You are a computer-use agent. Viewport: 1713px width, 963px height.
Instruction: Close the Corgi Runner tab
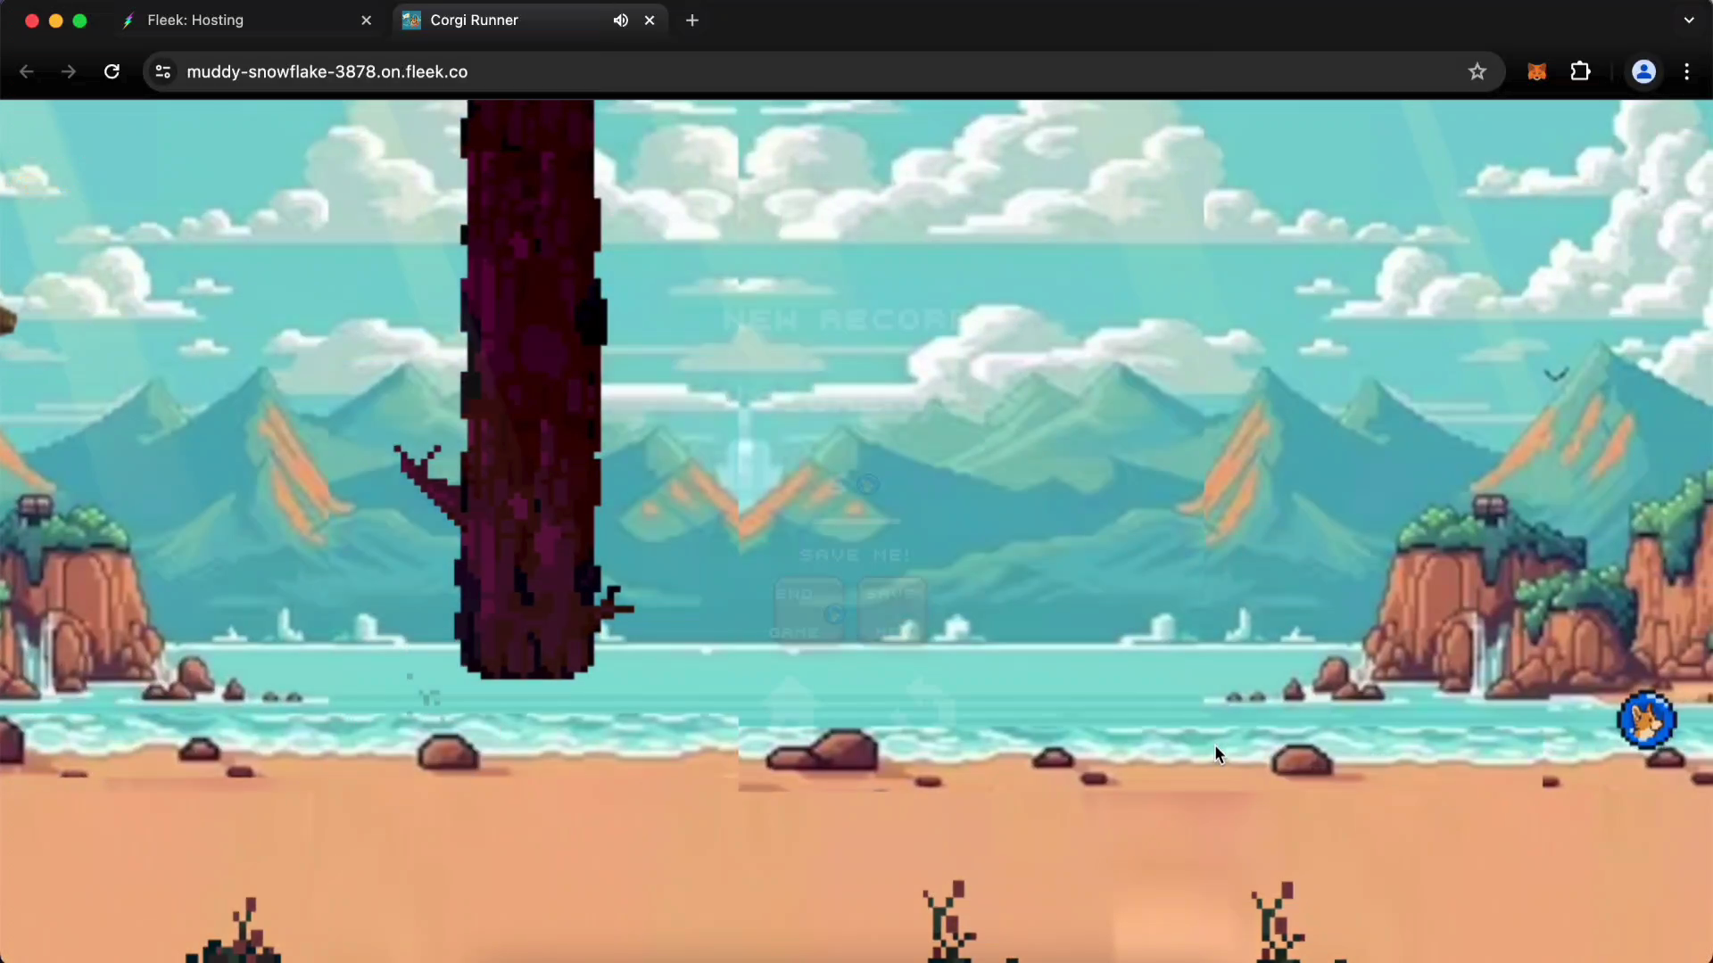coord(650,20)
